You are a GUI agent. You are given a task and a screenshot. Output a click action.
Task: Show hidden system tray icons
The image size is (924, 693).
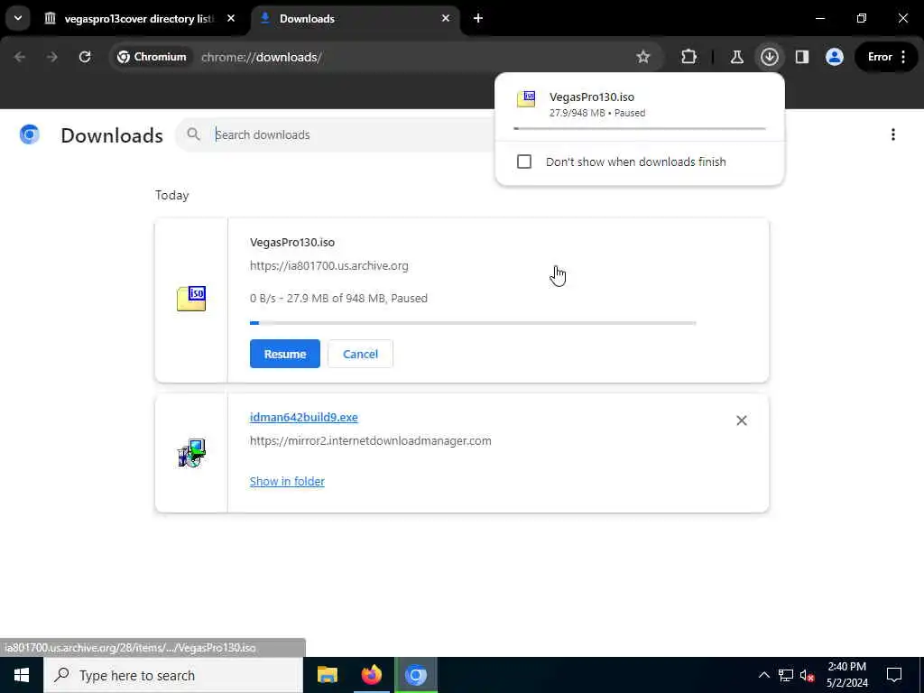(x=763, y=675)
